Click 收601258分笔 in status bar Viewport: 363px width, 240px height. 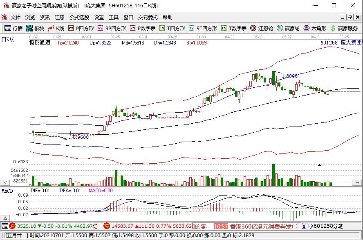325,226
